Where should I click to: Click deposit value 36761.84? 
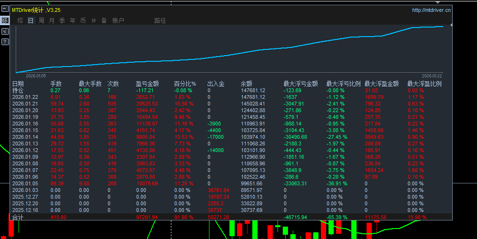tap(218, 191)
